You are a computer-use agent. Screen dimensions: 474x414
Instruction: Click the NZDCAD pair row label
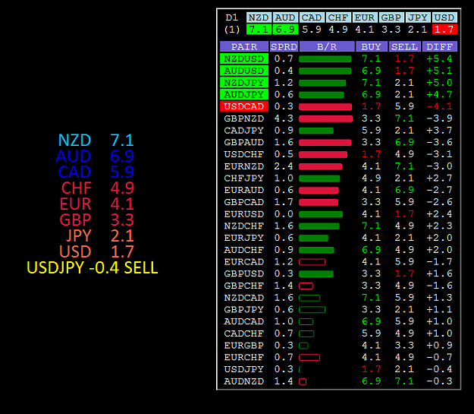pyautogui.click(x=244, y=298)
